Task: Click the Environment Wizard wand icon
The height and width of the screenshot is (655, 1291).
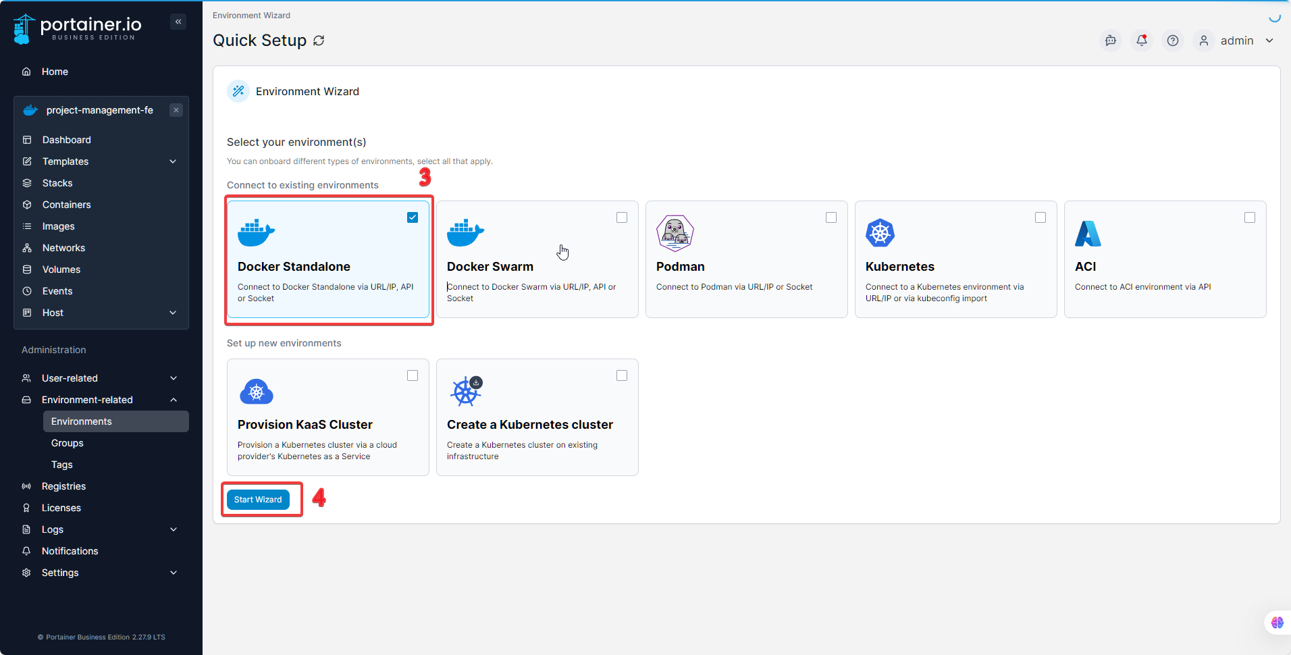Action: (238, 91)
